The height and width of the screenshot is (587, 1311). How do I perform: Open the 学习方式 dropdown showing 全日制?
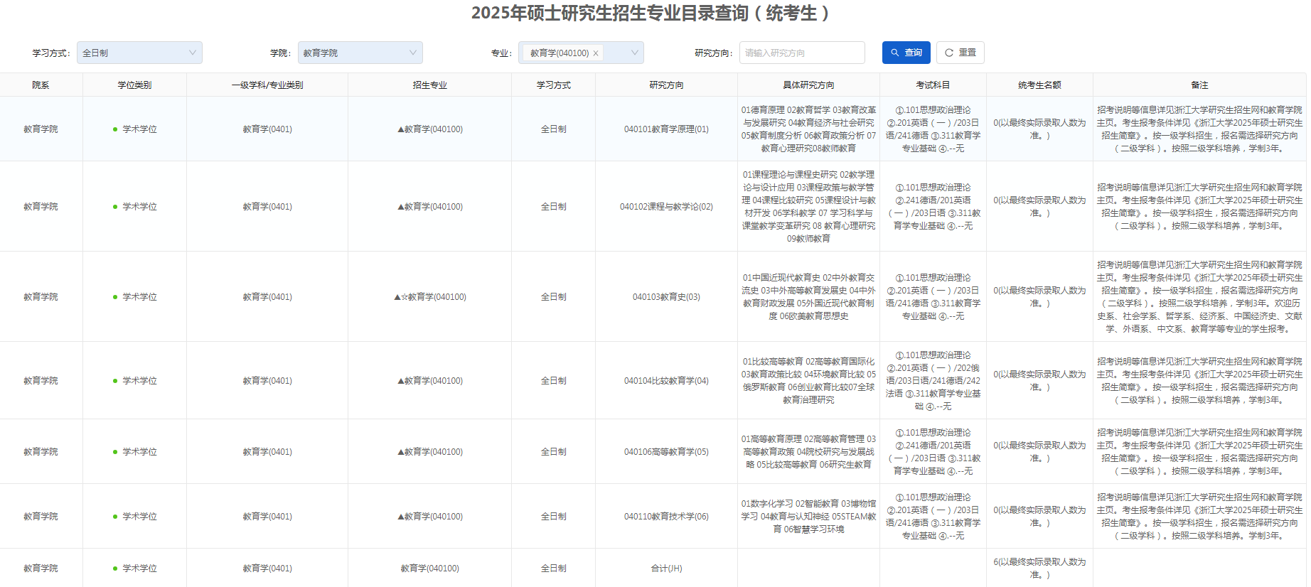(x=139, y=53)
